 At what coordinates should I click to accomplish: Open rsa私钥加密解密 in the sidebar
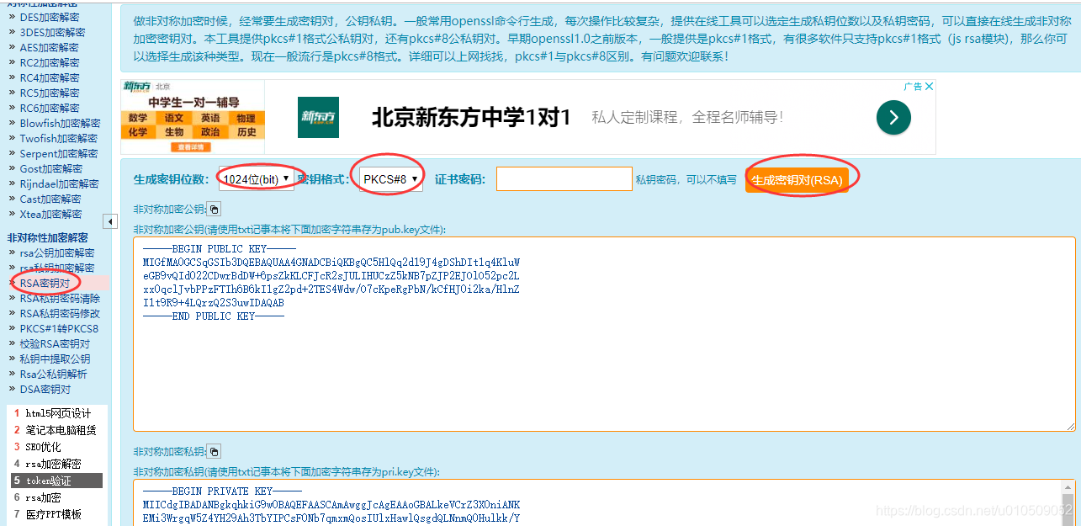pos(57,268)
